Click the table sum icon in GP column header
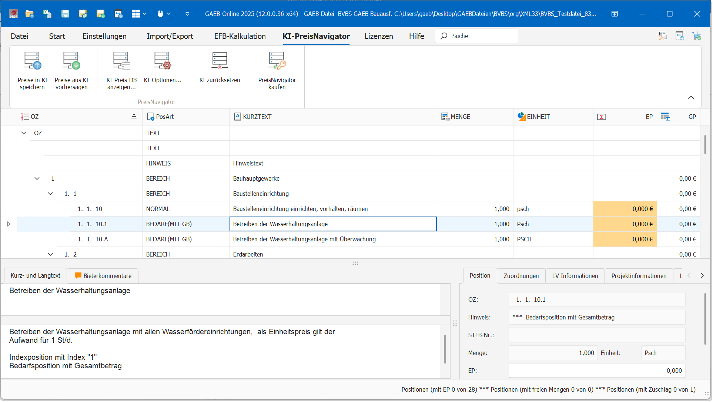 (x=665, y=117)
